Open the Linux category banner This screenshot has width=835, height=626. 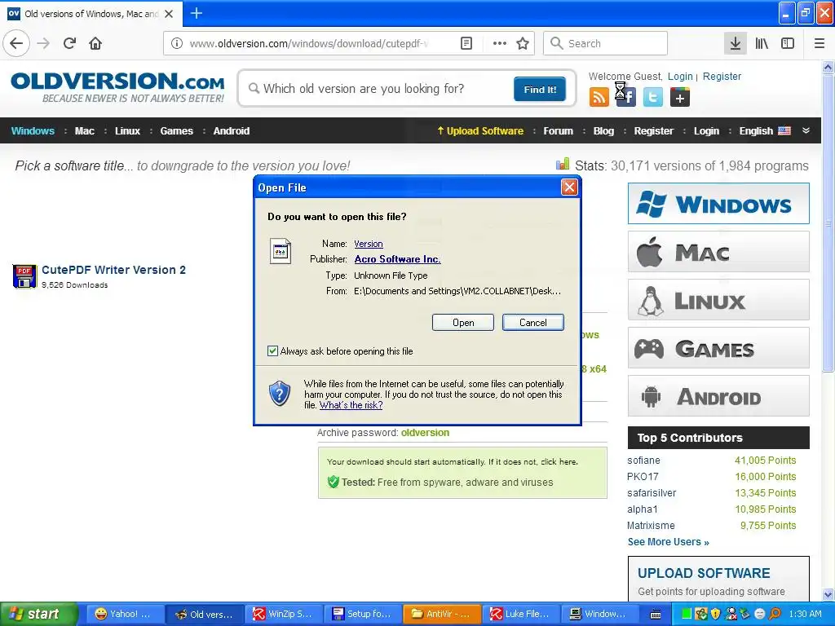718,300
